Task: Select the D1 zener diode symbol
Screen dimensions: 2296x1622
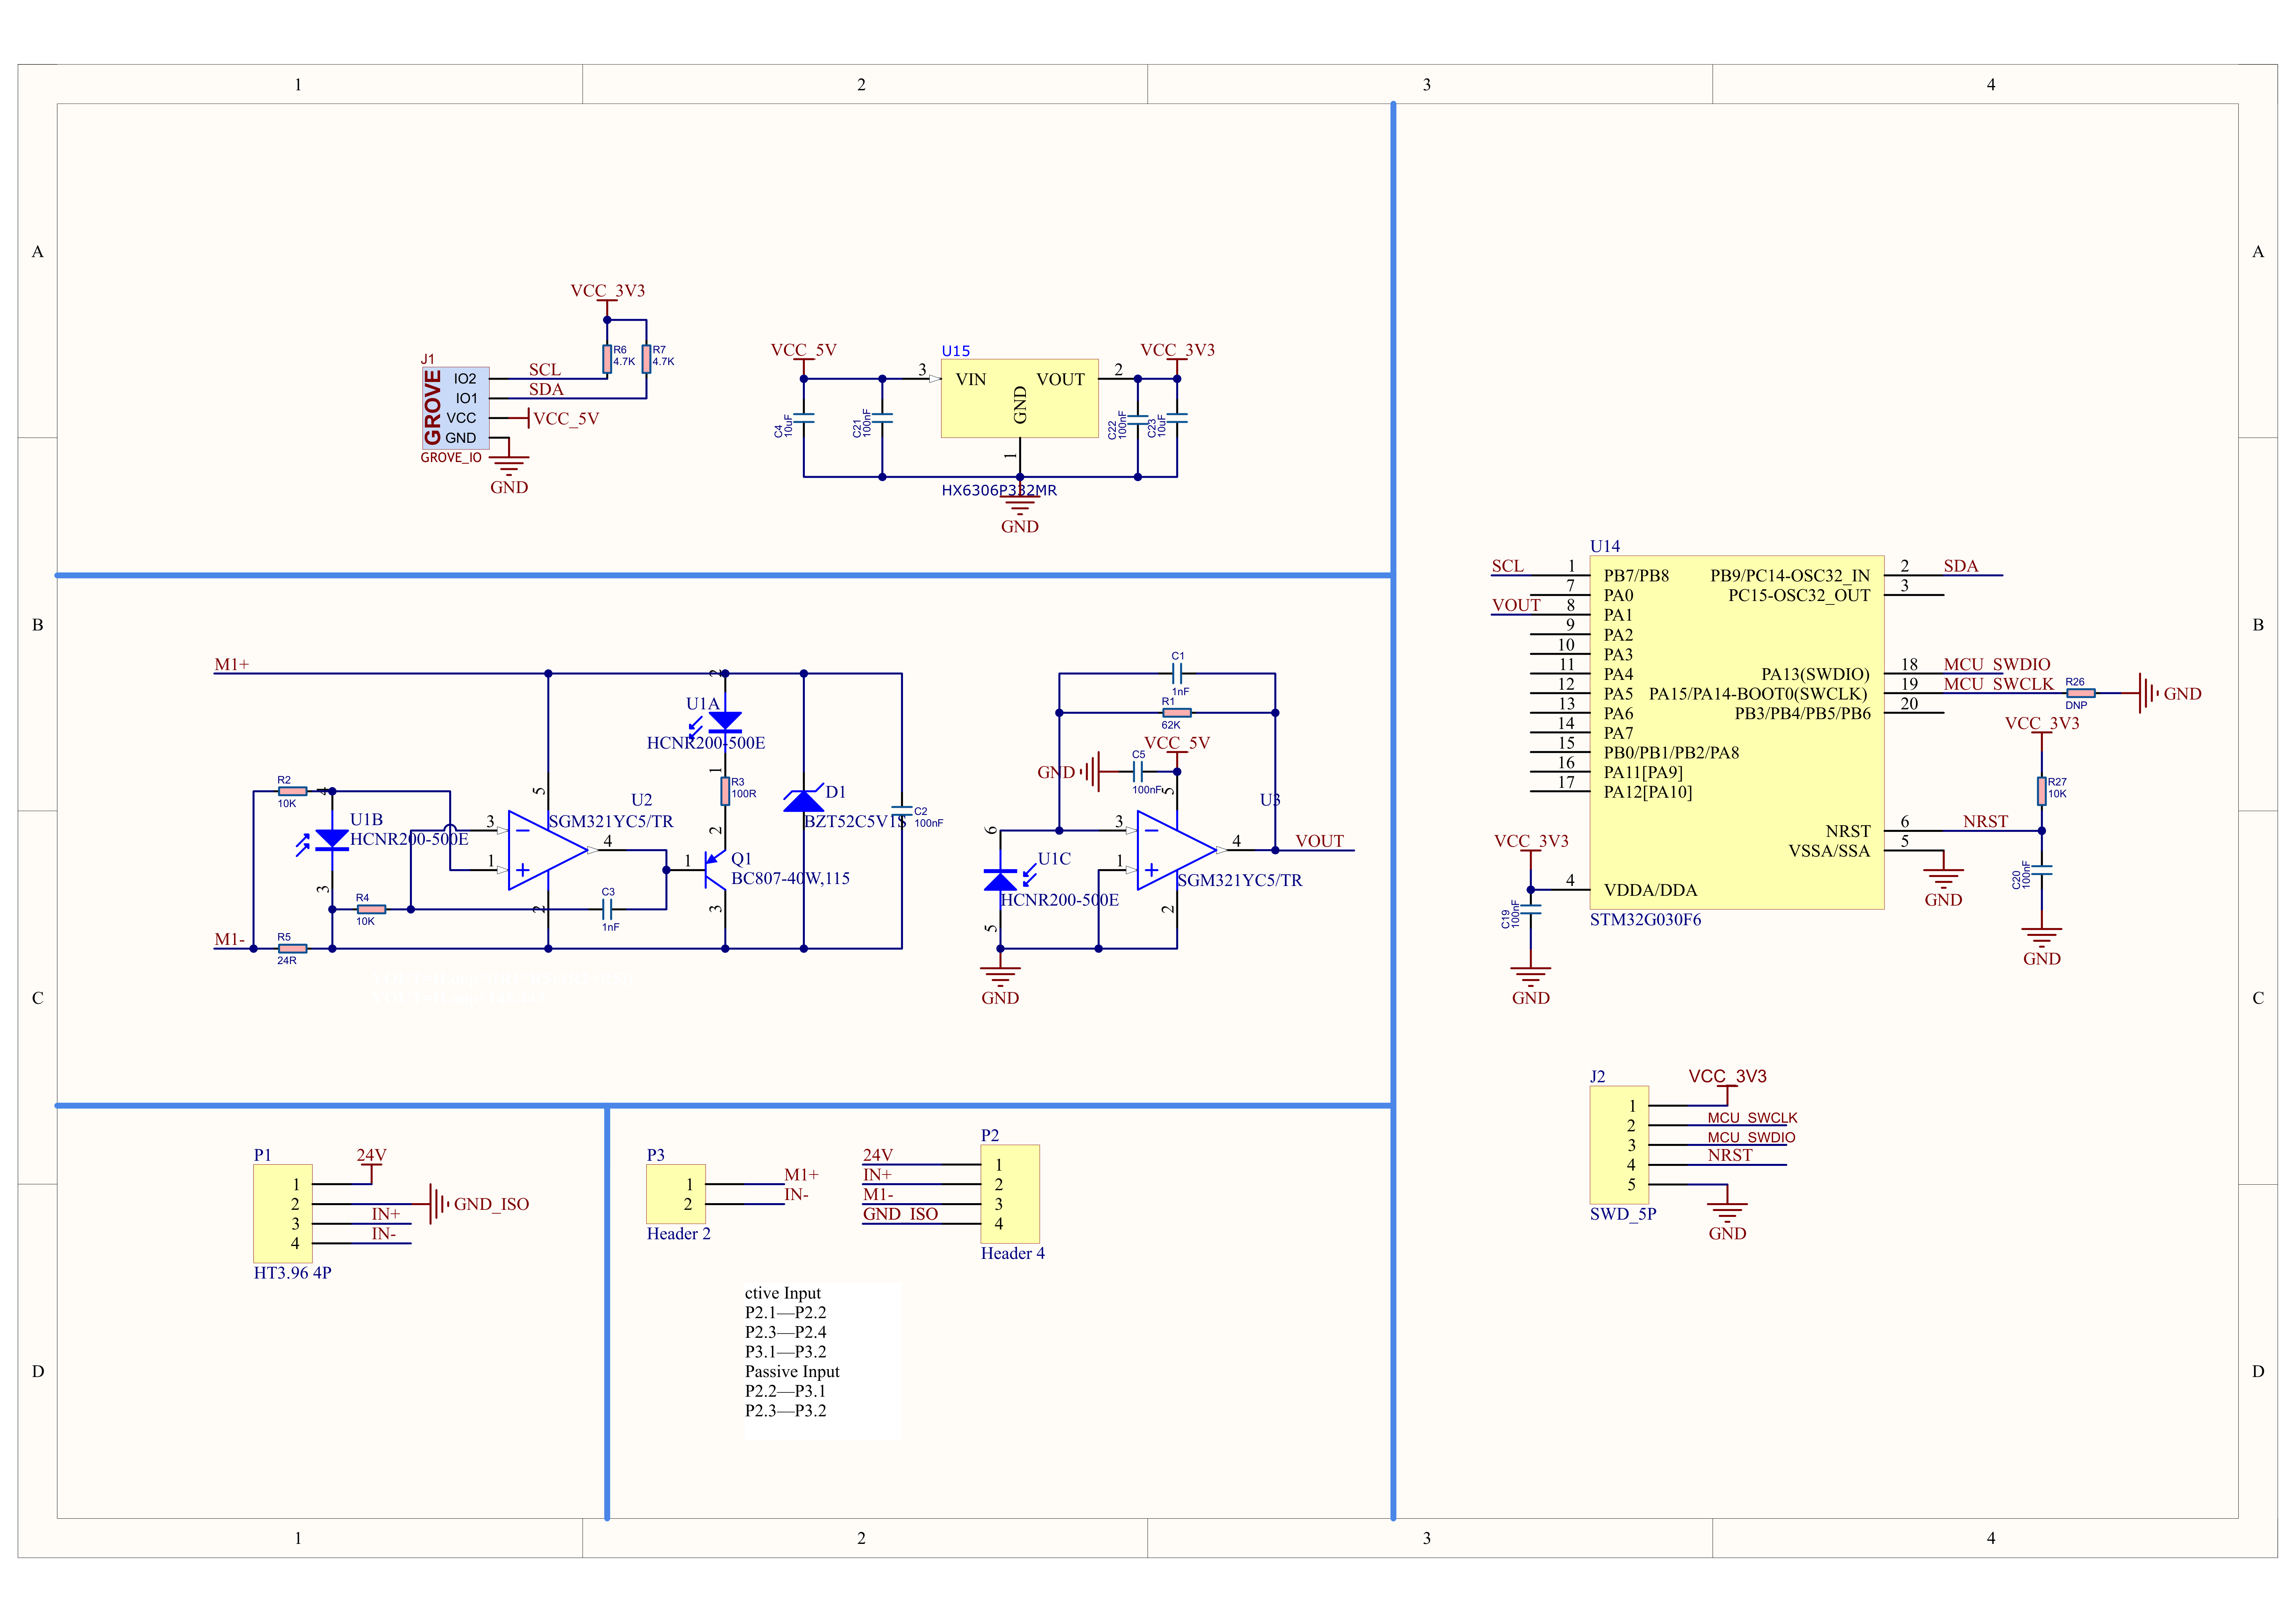Action: 804,799
